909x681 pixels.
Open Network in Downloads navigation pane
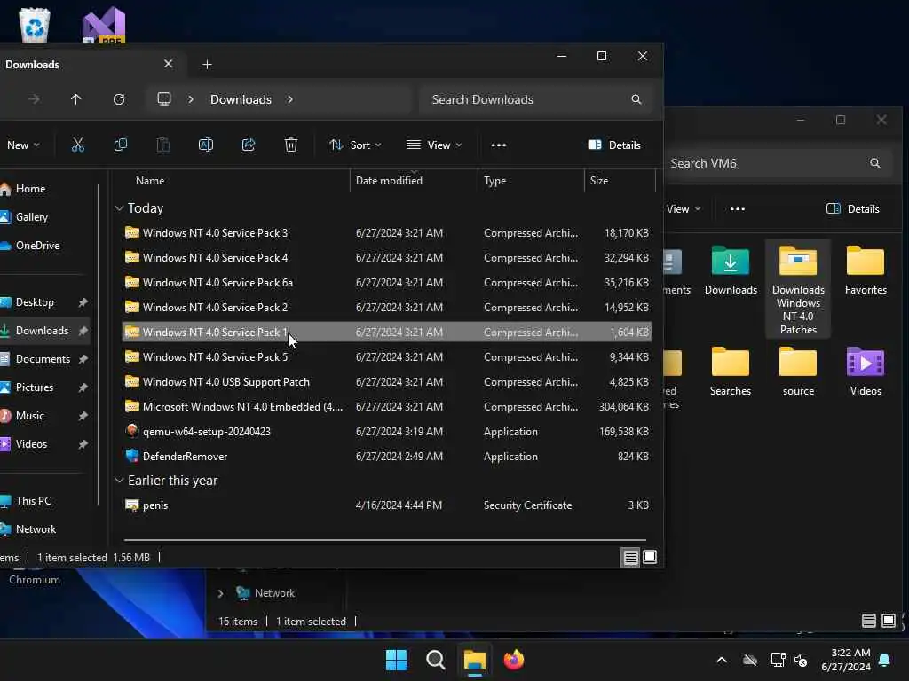[x=36, y=528]
